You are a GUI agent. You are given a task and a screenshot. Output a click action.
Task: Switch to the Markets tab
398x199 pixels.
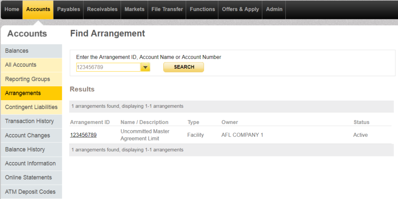click(x=135, y=9)
